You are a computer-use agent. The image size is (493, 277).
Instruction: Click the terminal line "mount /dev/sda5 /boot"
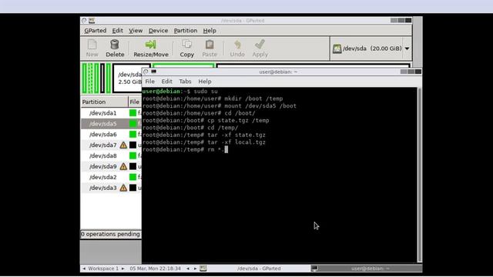(x=260, y=106)
